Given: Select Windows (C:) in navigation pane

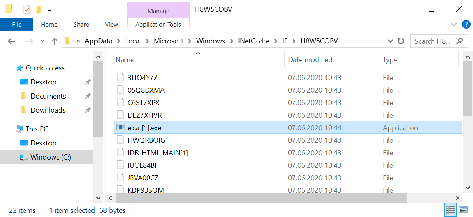Looking at the screenshot, I should pyautogui.click(x=51, y=157).
